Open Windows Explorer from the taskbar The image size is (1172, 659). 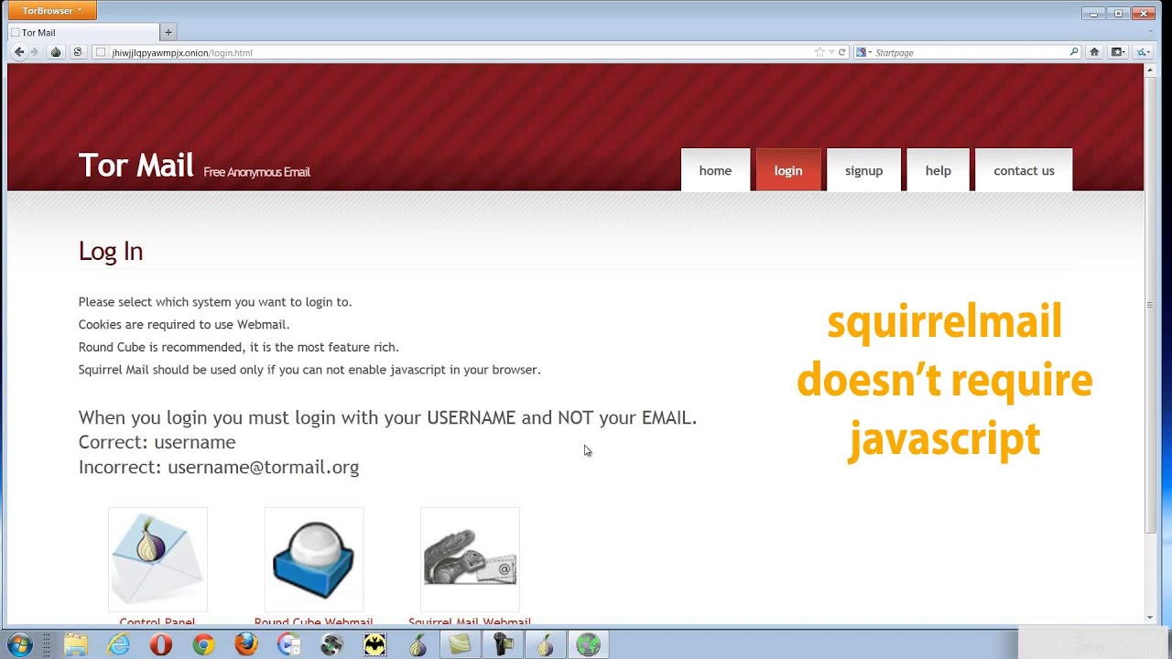pos(76,645)
